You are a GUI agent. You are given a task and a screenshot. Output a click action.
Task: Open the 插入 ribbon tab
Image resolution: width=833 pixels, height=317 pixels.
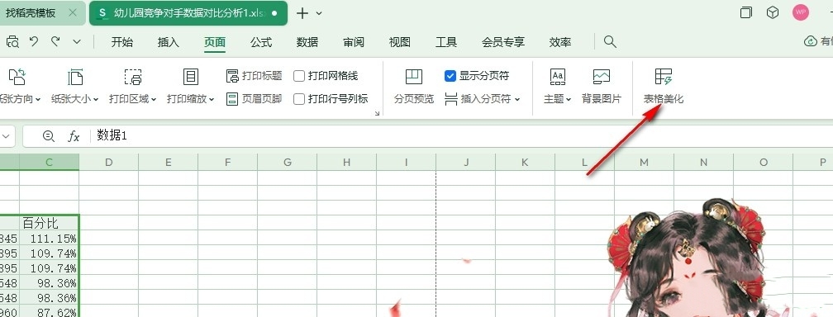(x=169, y=42)
